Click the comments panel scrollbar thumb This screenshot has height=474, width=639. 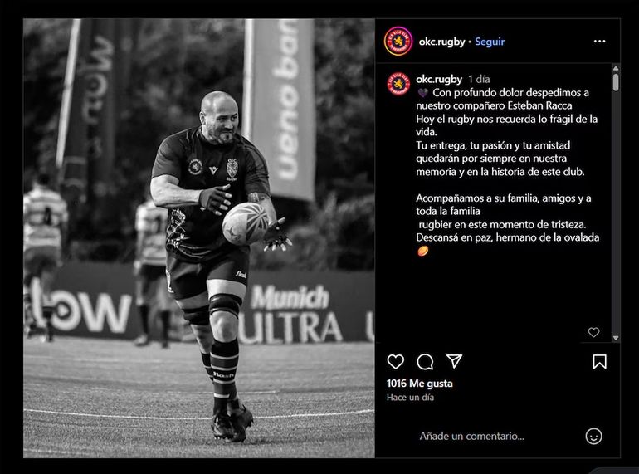point(616,82)
